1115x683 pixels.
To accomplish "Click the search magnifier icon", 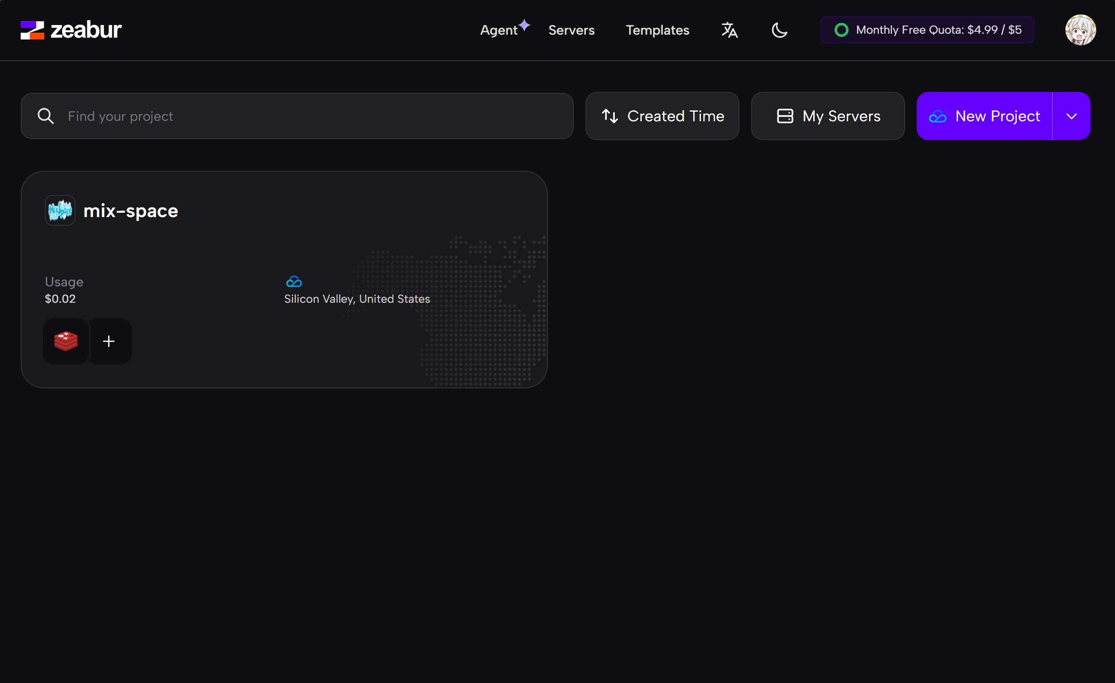I will [46, 116].
